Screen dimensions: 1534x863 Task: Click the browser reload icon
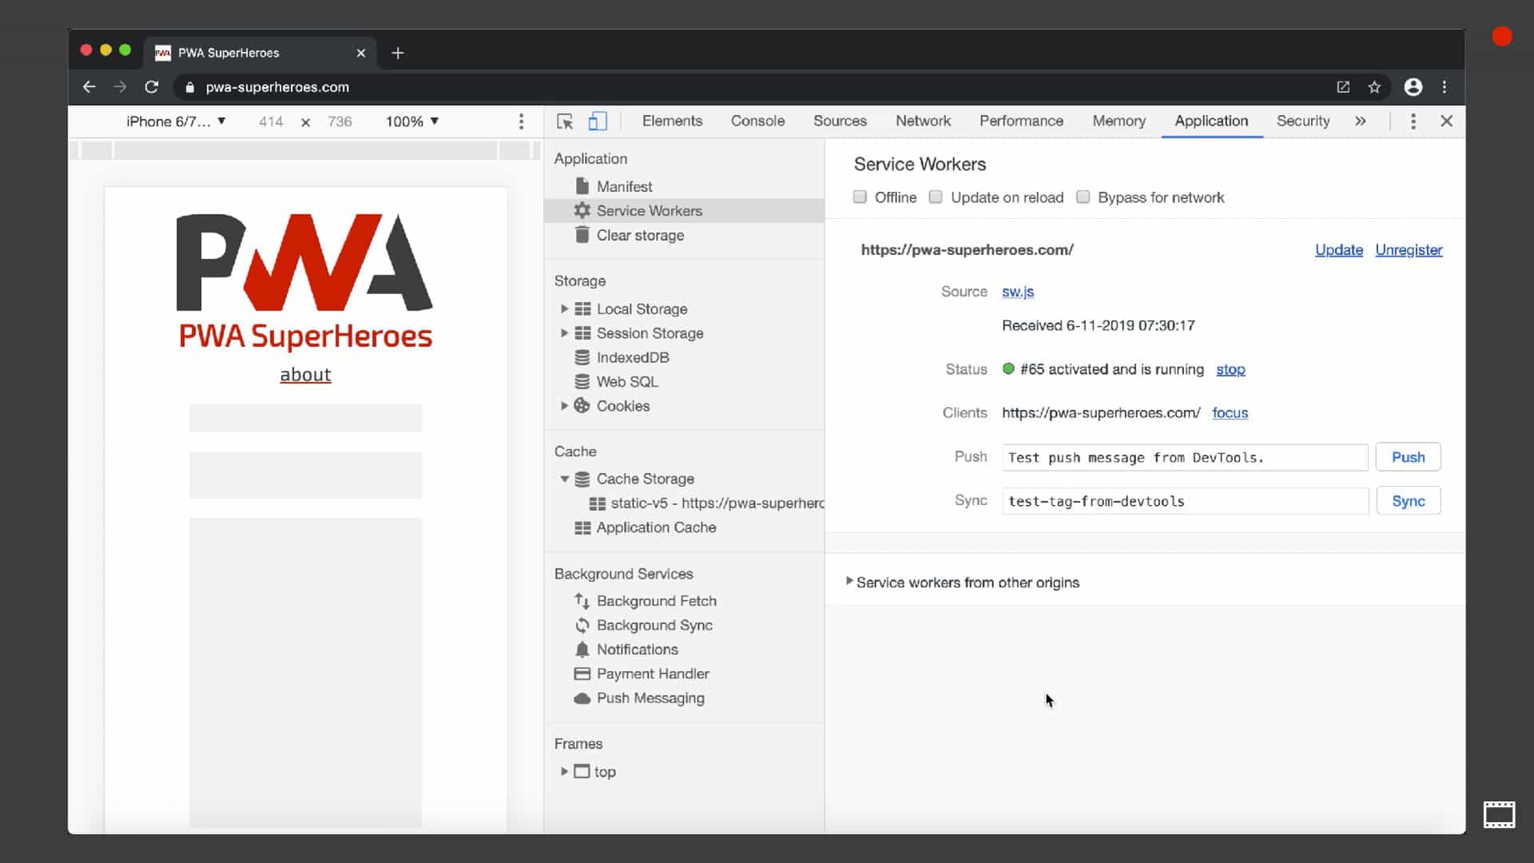152,87
